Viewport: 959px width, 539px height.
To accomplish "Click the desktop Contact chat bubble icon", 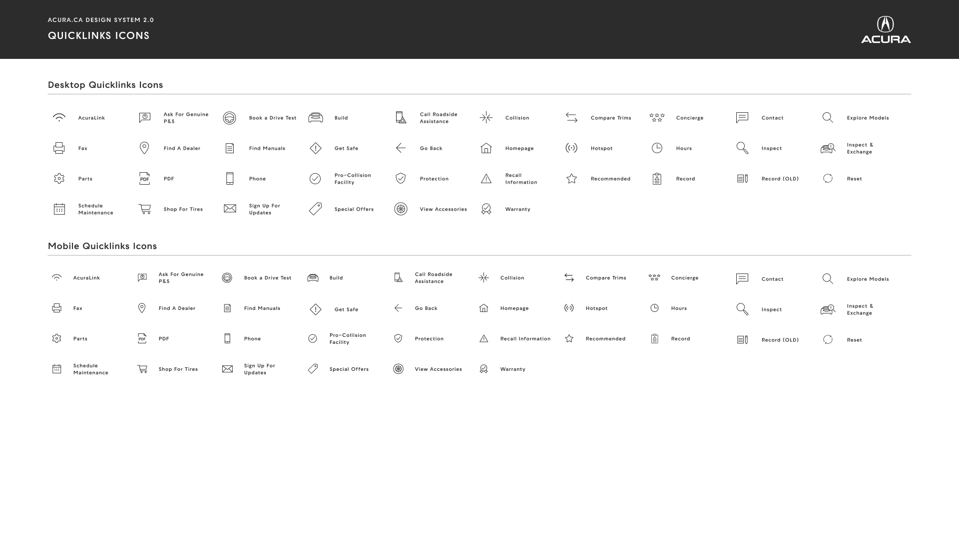I will pos(742,118).
